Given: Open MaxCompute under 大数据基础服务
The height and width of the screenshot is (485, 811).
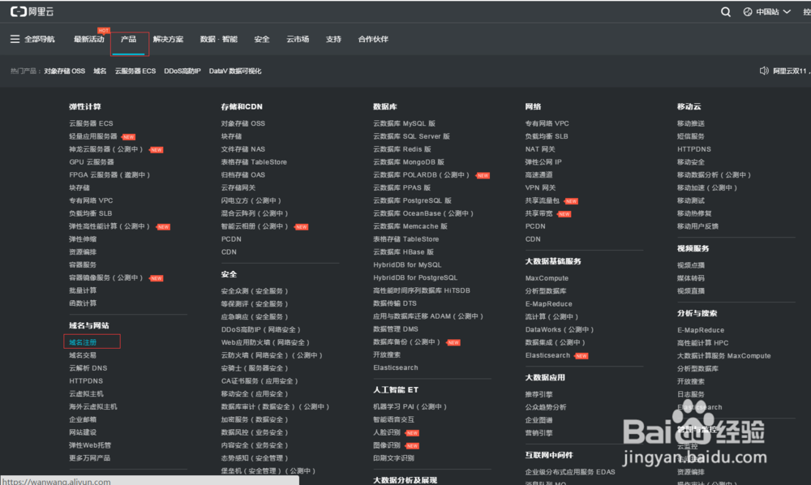Looking at the screenshot, I should (547, 278).
